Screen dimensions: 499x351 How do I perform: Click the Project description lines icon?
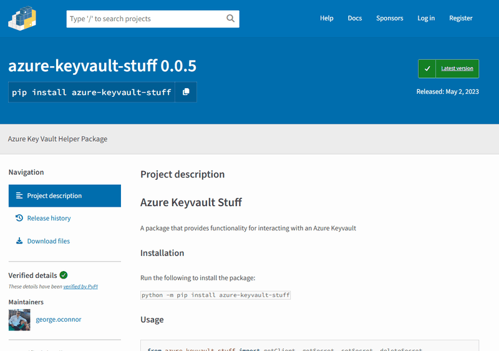[19, 195]
